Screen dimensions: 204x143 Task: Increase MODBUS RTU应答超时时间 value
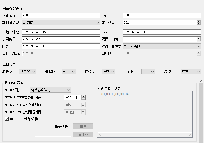[x=84, y=96]
